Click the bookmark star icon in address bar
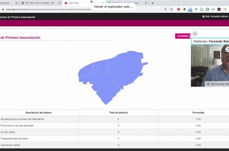Screen dimensions: 229x151 click(171, 9)
